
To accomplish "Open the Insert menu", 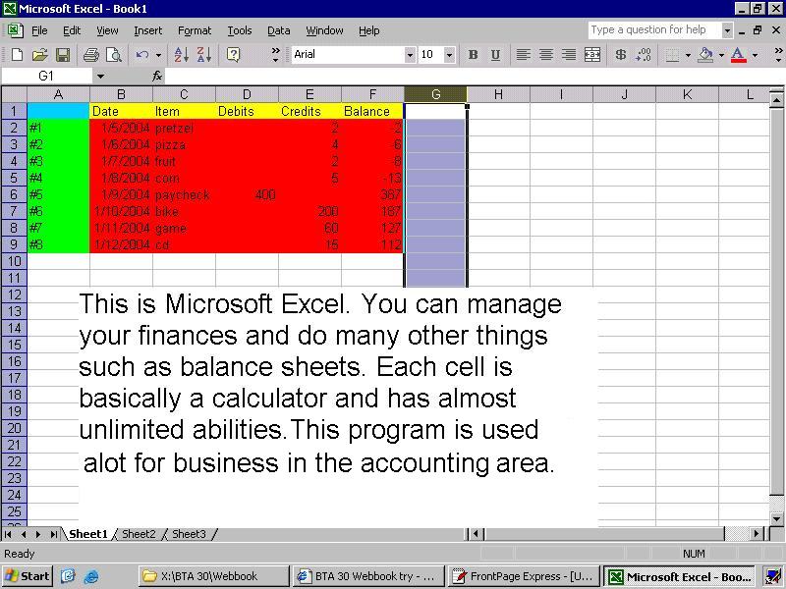I will tap(148, 30).
